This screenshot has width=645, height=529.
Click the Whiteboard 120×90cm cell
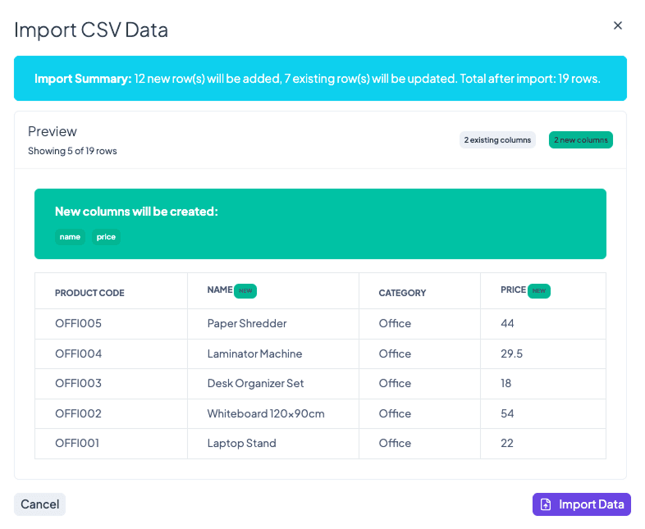pyautogui.click(x=266, y=414)
